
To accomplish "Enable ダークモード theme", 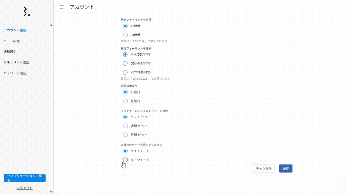I will [x=125, y=160].
